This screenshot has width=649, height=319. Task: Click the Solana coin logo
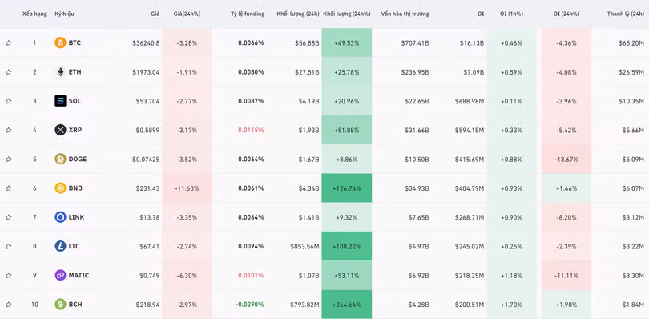(60, 101)
